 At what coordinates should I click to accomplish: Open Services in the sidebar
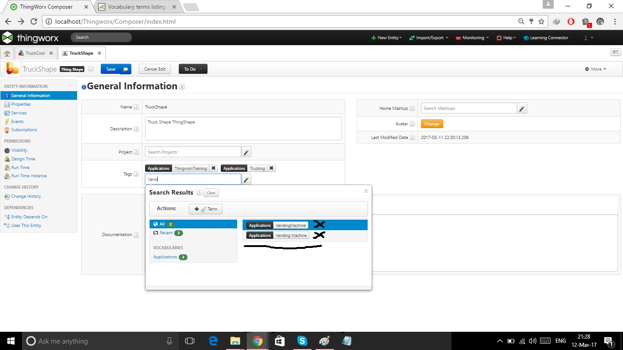[x=19, y=113]
